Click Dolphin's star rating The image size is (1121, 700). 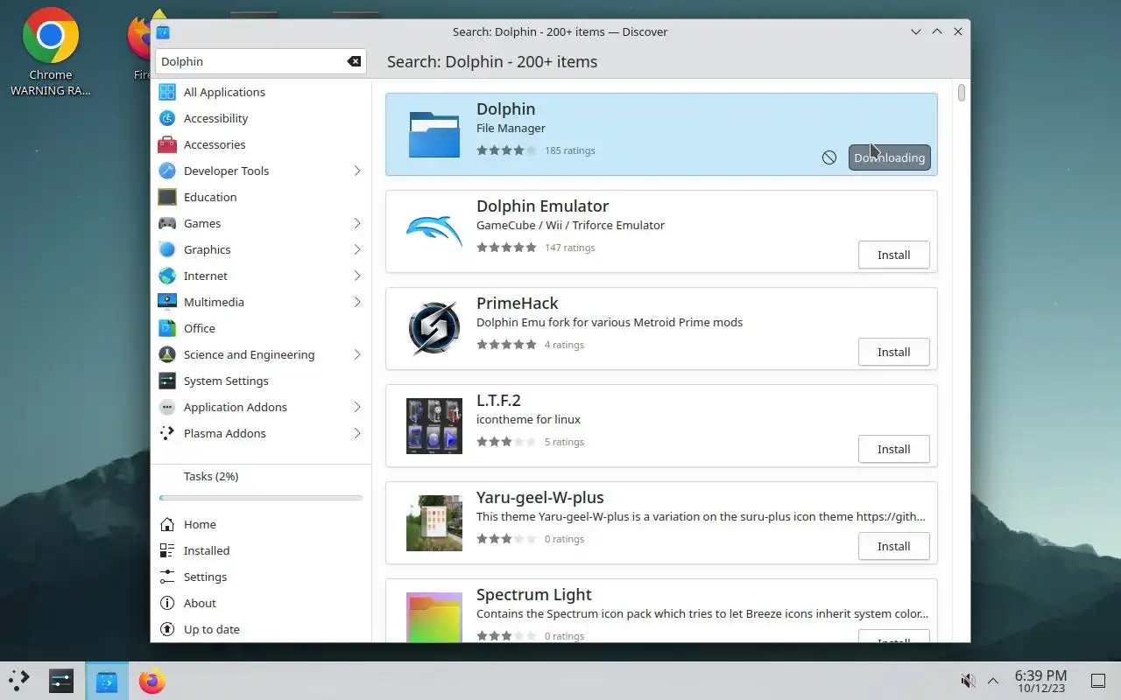tap(506, 150)
